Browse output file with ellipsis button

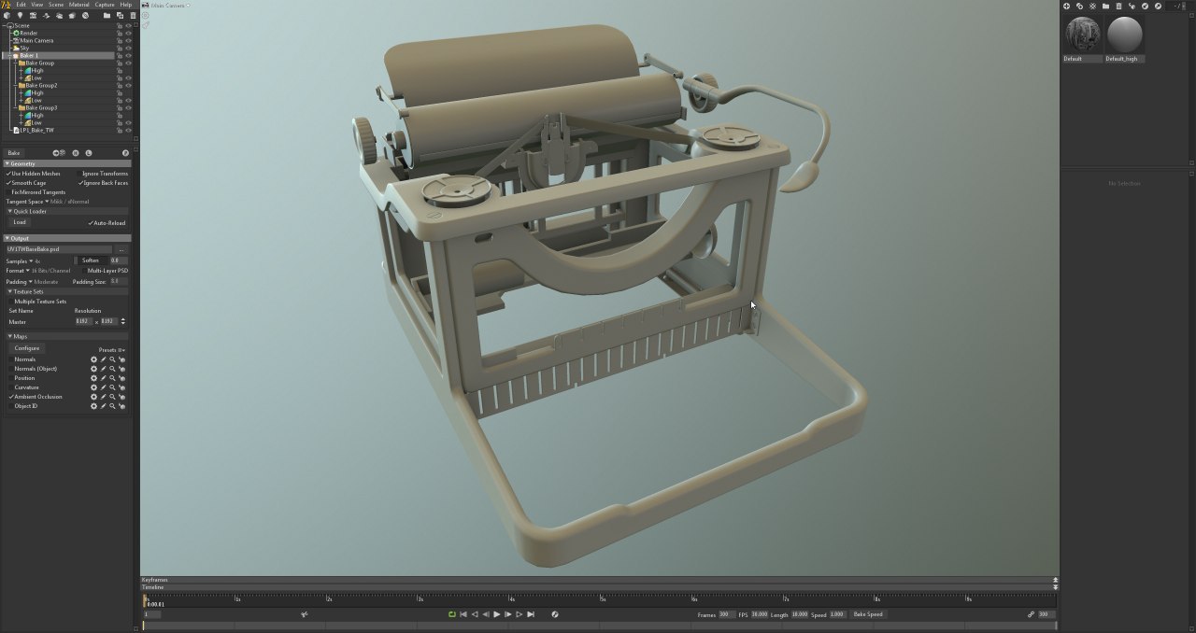pyautogui.click(x=121, y=249)
